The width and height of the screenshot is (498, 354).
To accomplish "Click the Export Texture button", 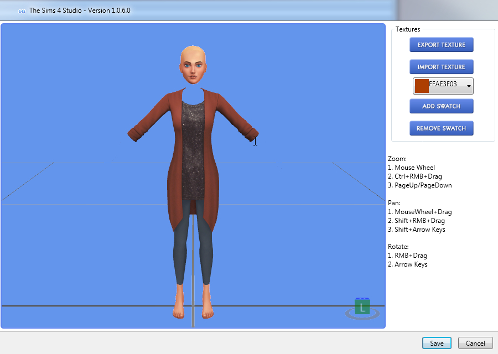I will 442,45.
